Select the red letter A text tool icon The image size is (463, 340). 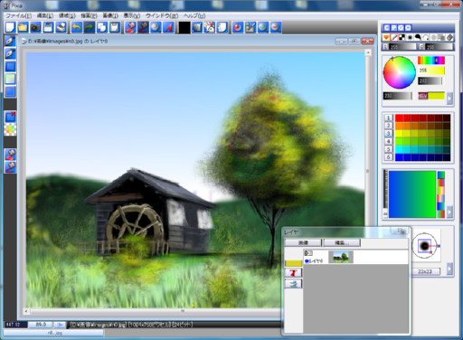[168, 27]
